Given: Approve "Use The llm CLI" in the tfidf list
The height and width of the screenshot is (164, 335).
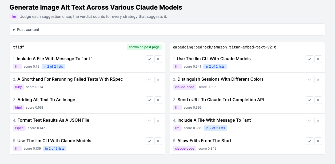Looking at the screenshot, I should (150, 141).
